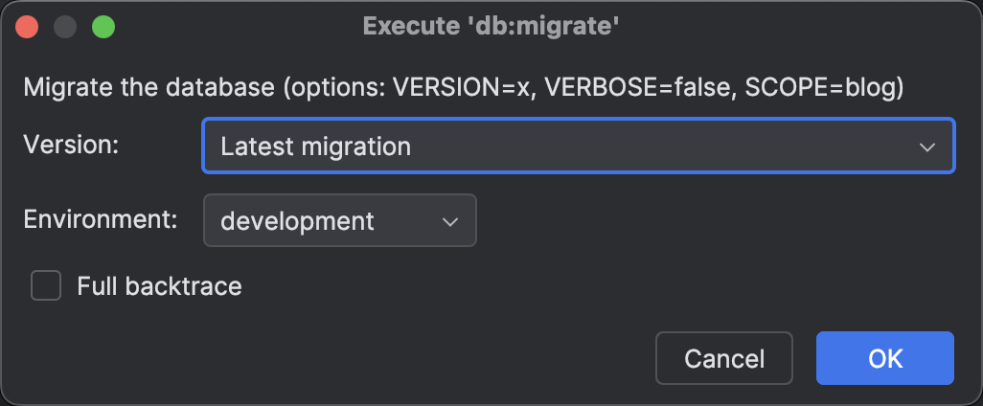Click the OK button to run migration
This screenshot has height=406, width=983.
point(884,358)
